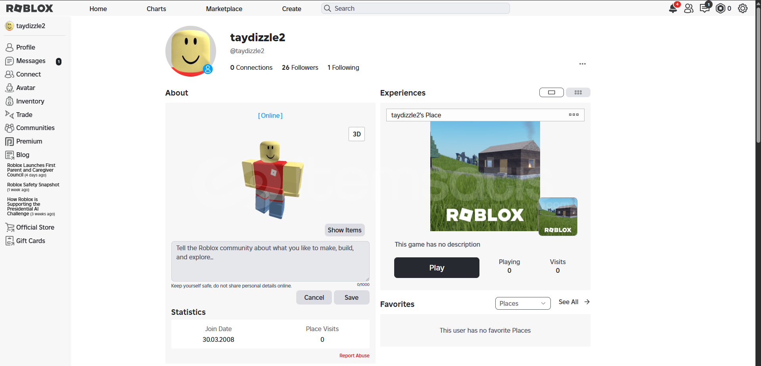Open the 0 Connections list

[251, 68]
